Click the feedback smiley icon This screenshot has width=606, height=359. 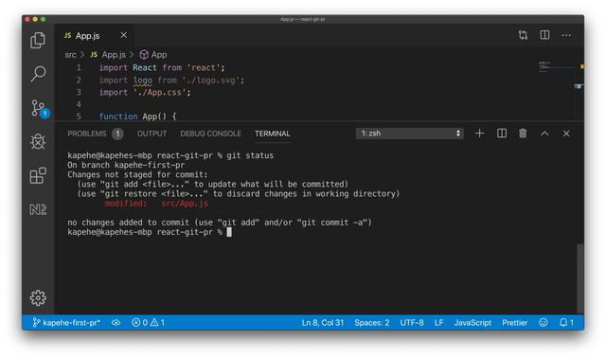543,323
